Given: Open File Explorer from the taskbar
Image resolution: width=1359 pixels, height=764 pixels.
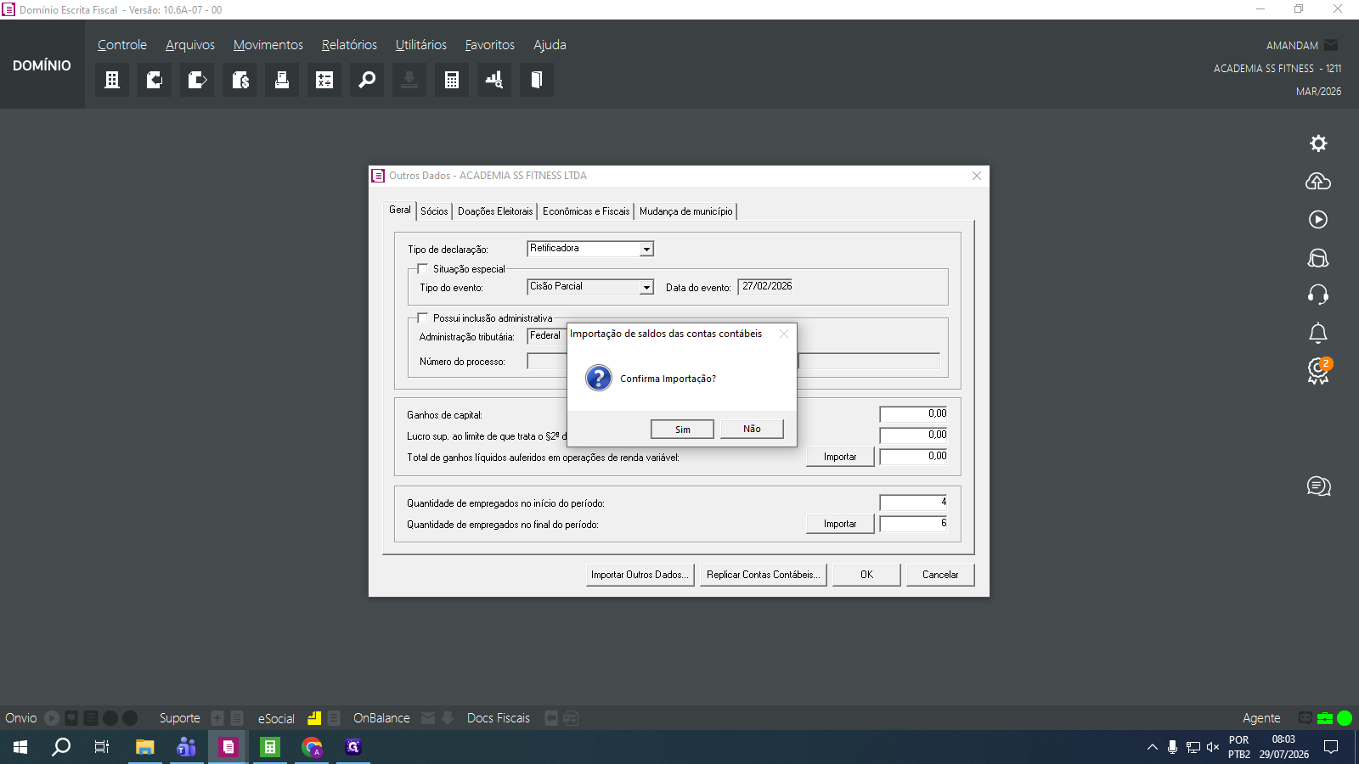Looking at the screenshot, I should [x=145, y=747].
